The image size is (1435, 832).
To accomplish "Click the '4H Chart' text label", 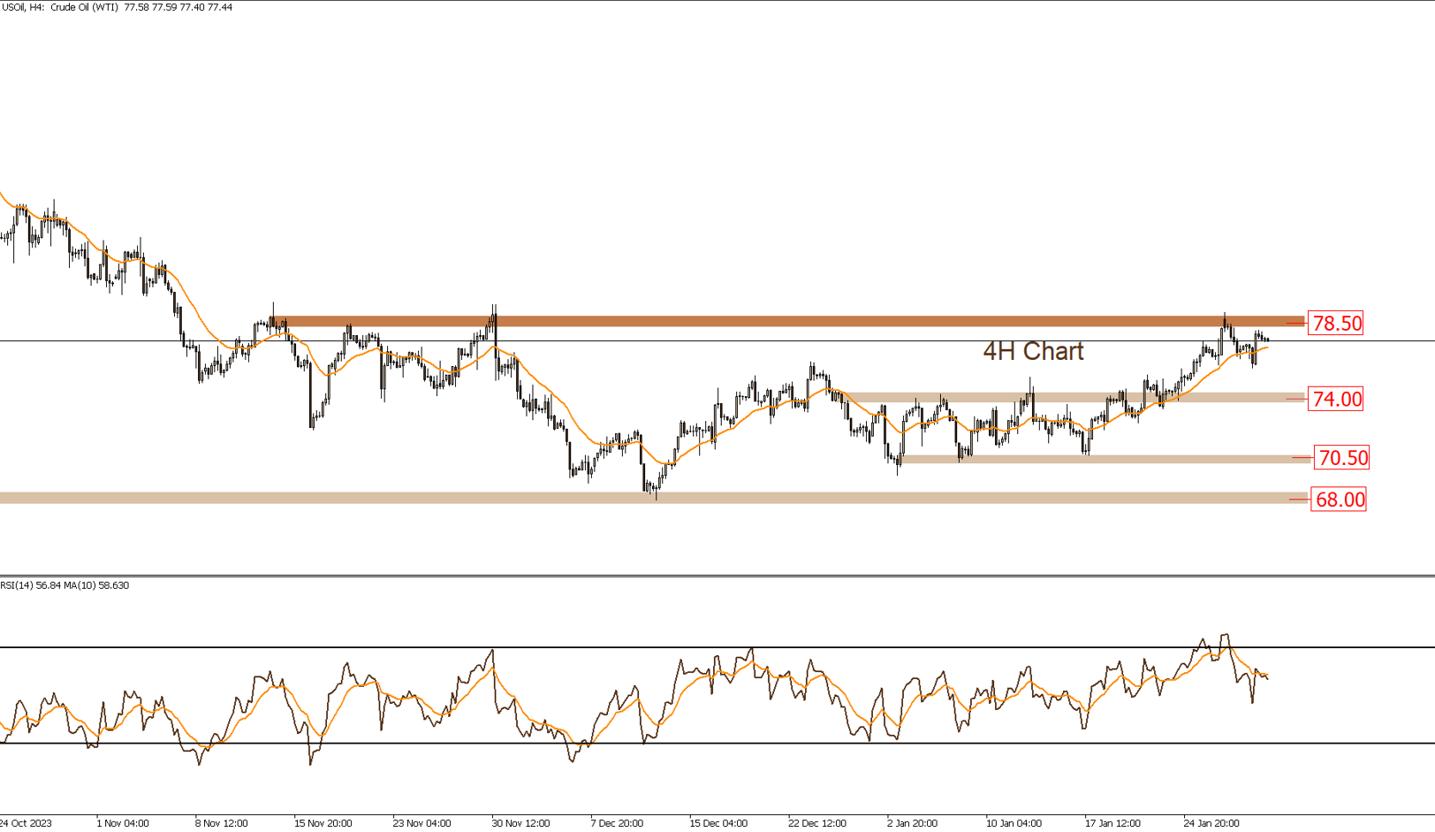I will (1033, 352).
